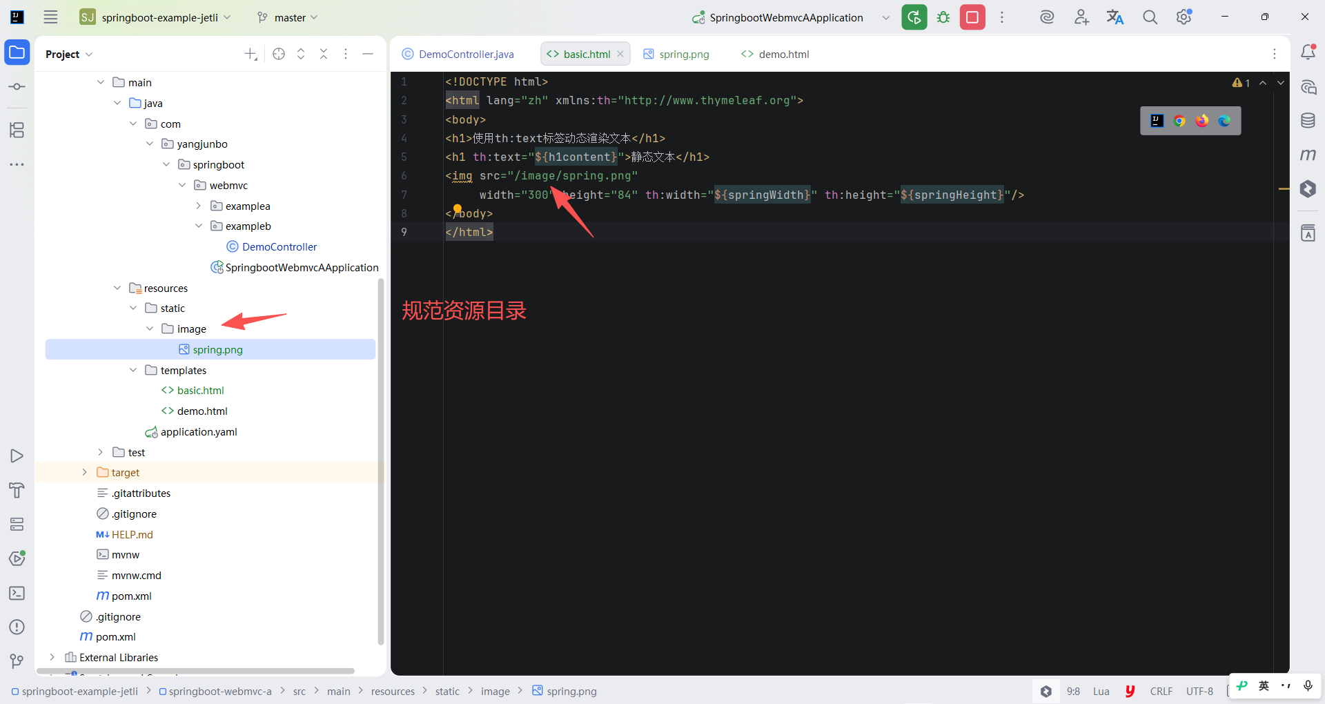Open application.yaml file
Screen dimensions: 1325x704
pyautogui.click(x=191, y=431)
